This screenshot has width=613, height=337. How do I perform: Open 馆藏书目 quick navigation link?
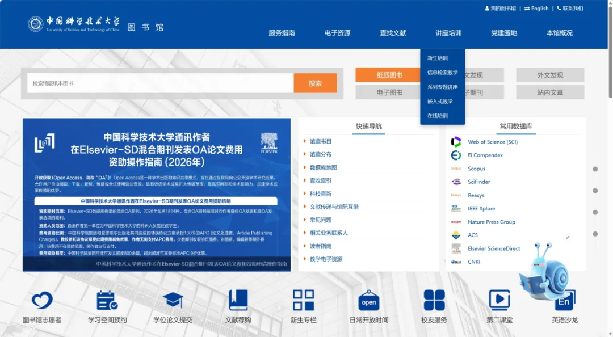click(x=321, y=141)
